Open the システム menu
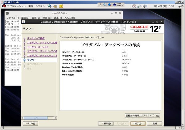This screenshot has height=130, width=185. click(x=40, y=6)
